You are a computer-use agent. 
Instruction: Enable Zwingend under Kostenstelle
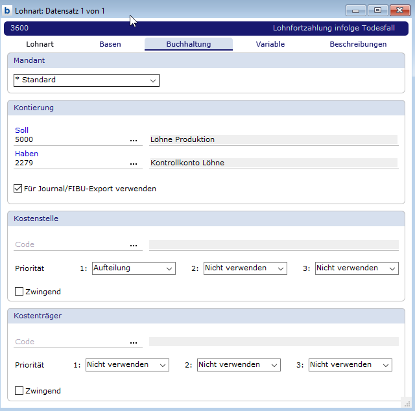(x=19, y=292)
